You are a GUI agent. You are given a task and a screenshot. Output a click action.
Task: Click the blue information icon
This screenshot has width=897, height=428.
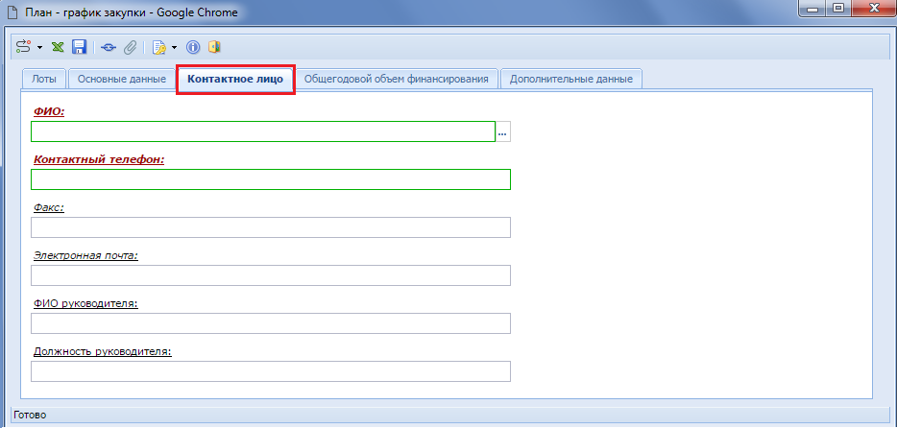pyautogui.click(x=192, y=46)
